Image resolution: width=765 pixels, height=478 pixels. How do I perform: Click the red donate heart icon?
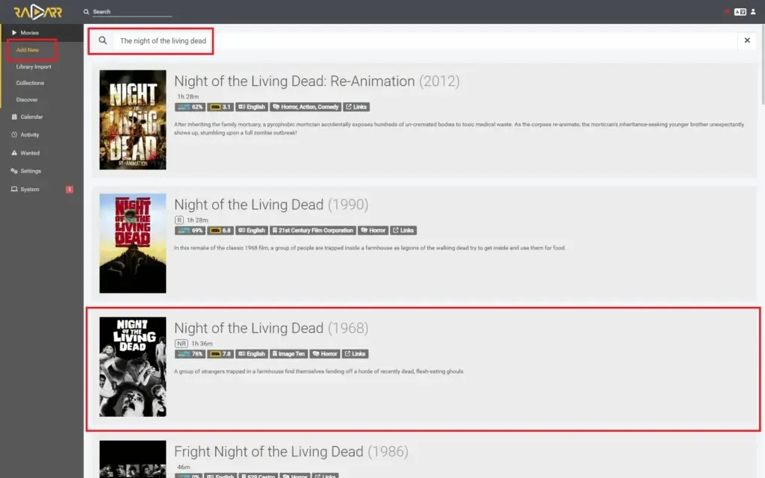coord(727,11)
